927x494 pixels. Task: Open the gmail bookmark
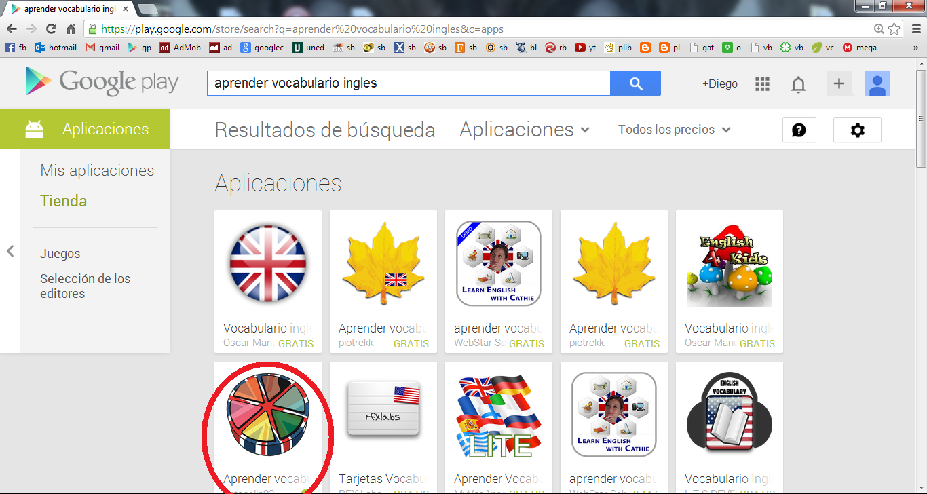[x=102, y=47]
